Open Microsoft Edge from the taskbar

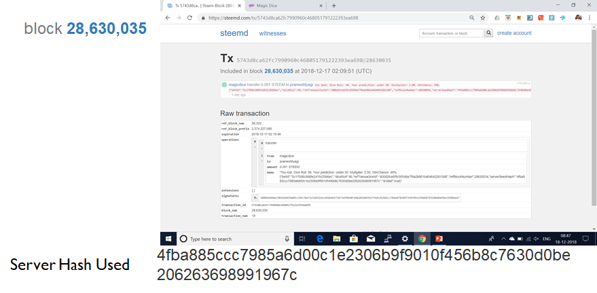(x=320, y=239)
